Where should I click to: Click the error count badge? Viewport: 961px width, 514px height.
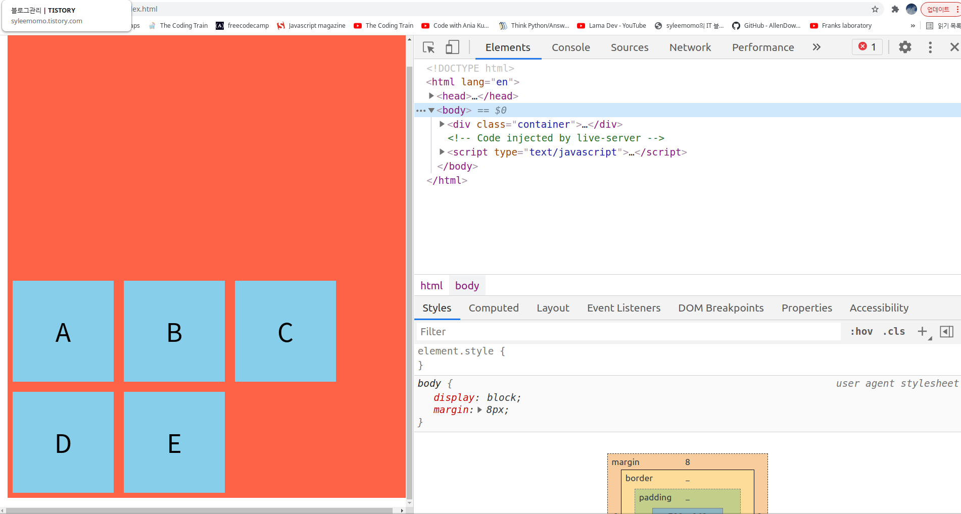[868, 46]
